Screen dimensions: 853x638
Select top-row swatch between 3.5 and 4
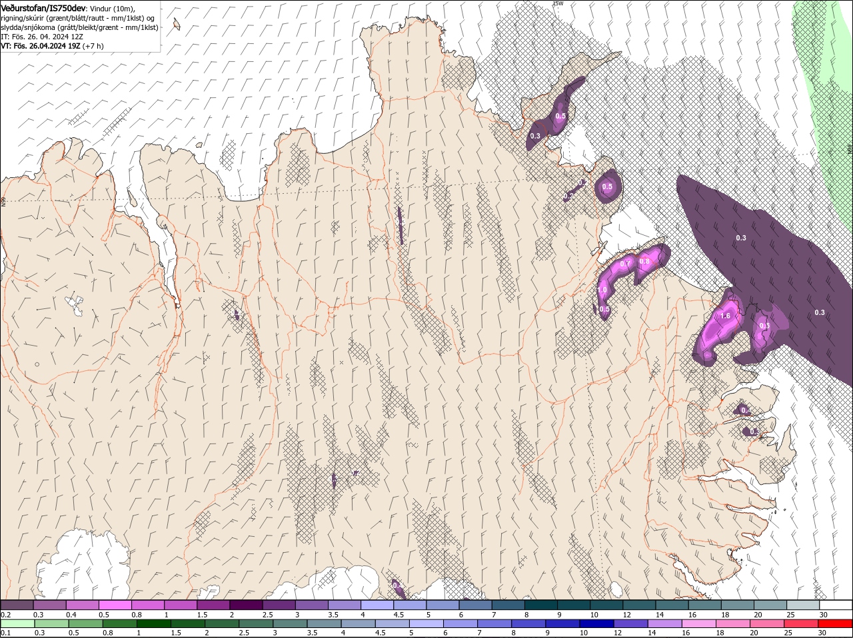344,605
